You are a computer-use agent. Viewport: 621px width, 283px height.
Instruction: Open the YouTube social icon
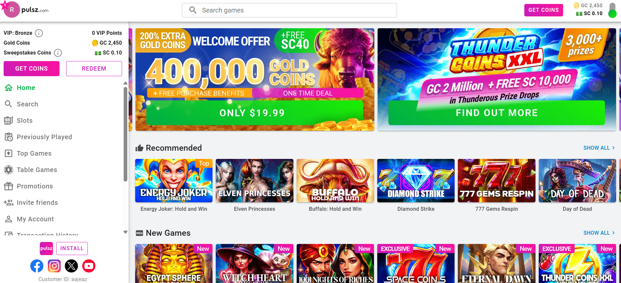89,266
